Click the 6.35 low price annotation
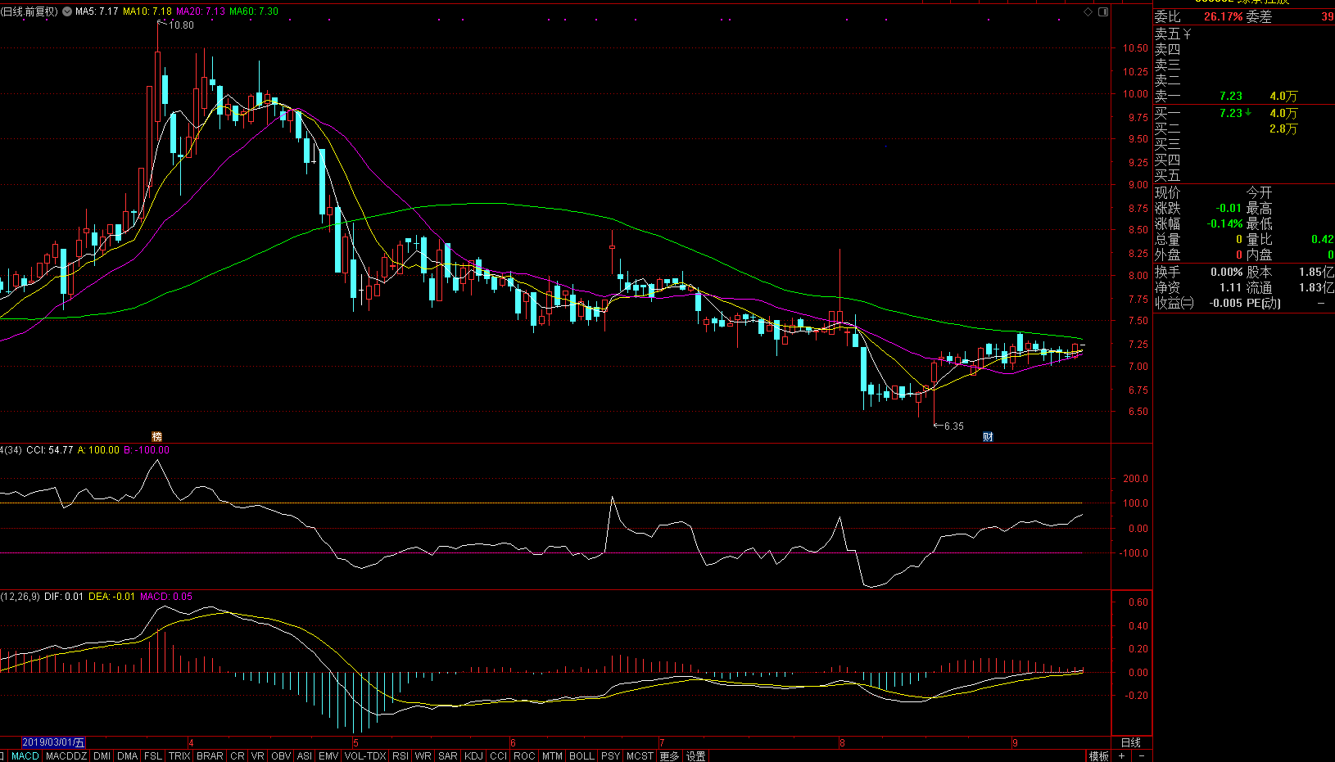 pyautogui.click(x=953, y=426)
